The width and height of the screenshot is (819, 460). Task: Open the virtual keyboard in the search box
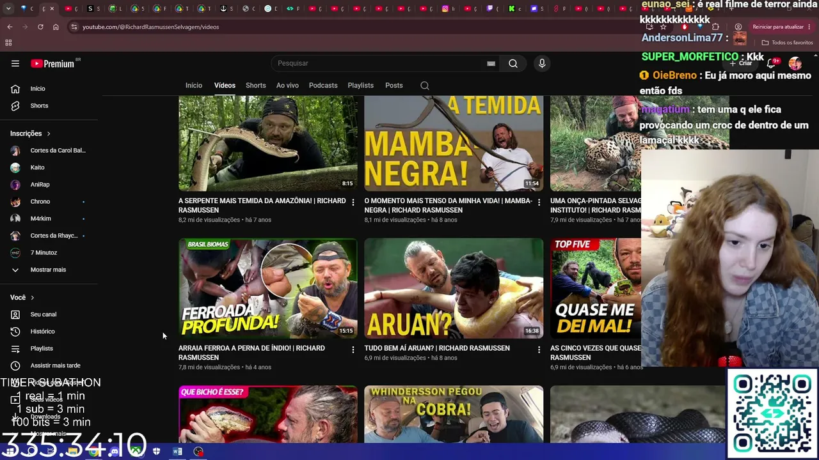(x=491, y=63)
